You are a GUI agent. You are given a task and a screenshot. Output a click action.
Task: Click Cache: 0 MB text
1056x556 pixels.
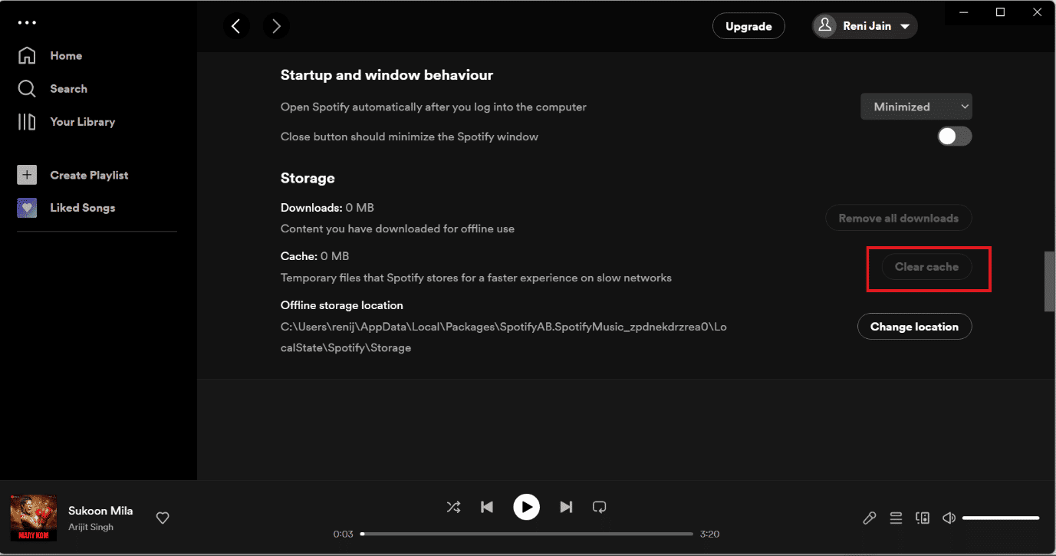tap(314, 256)
